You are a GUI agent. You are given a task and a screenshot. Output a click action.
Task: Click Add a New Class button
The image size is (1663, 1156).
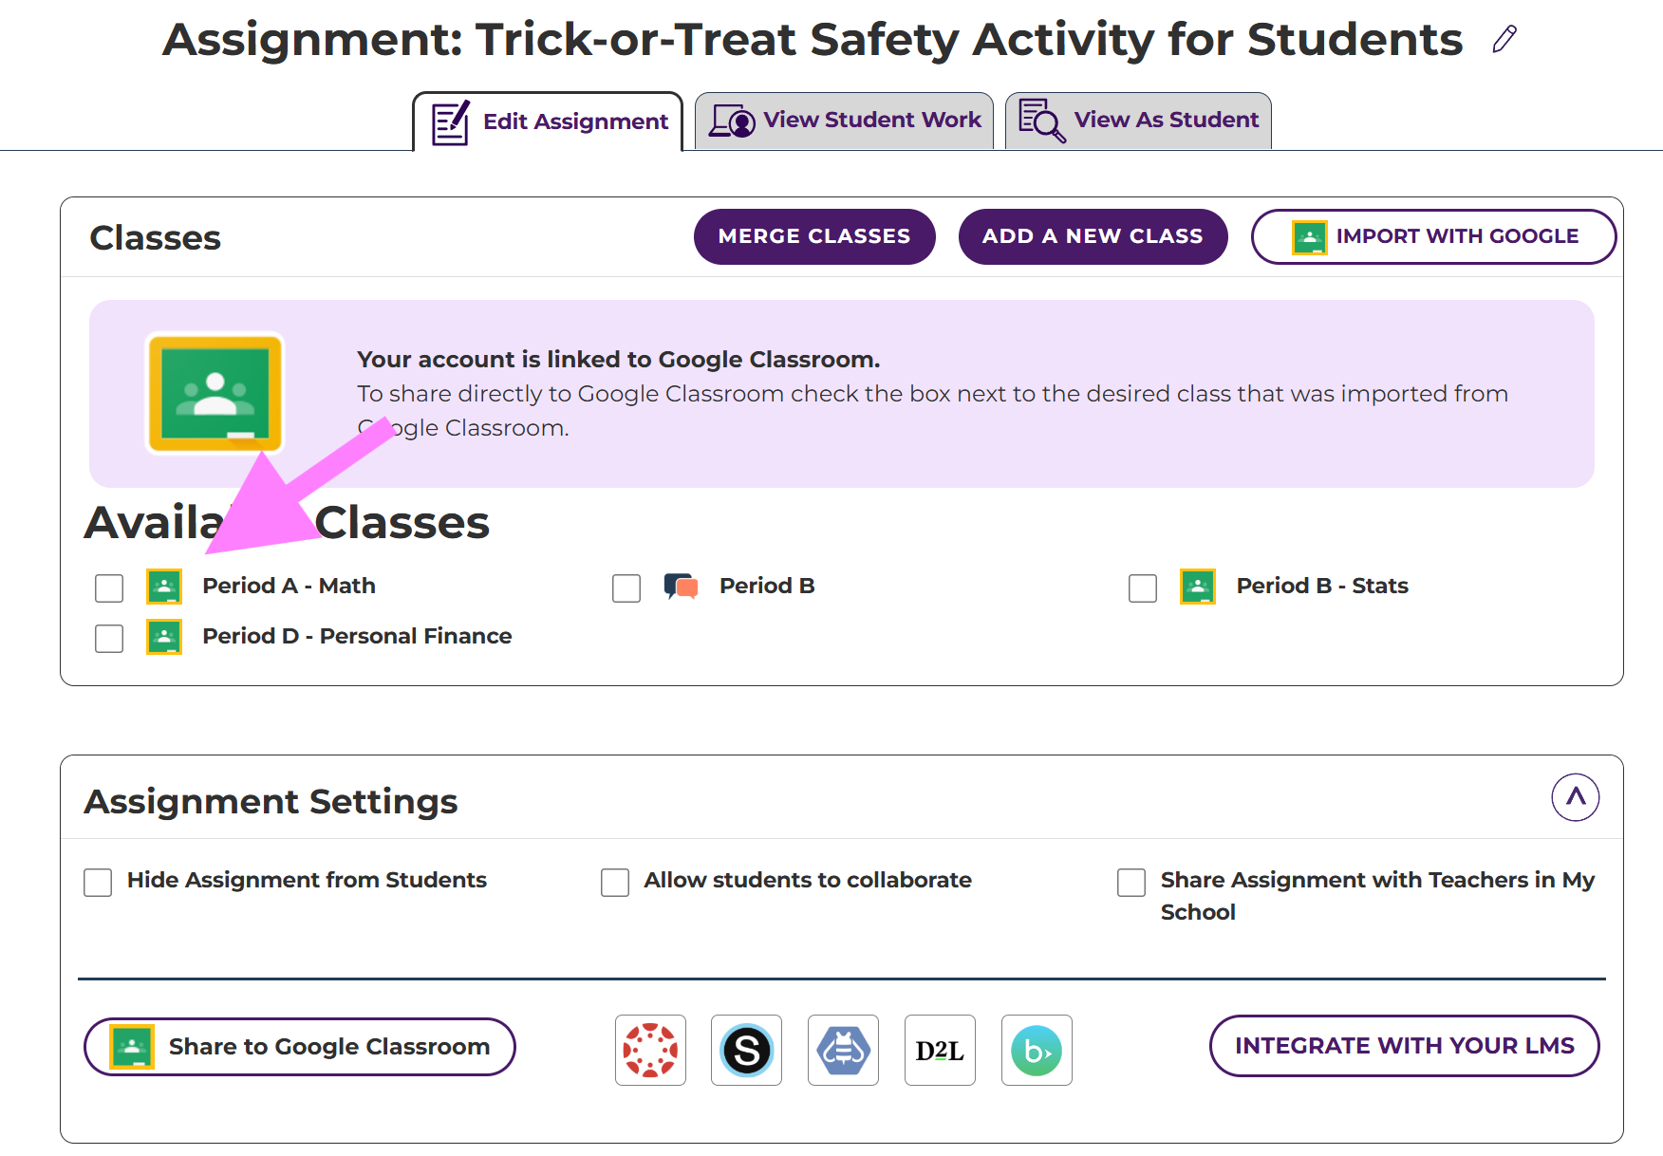click(1093, 236)
